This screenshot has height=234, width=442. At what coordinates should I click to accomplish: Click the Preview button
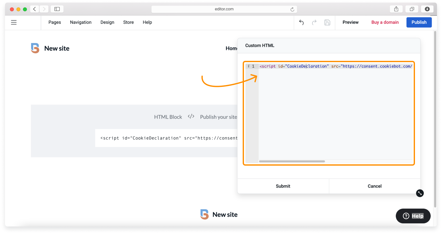pos(351,22)
